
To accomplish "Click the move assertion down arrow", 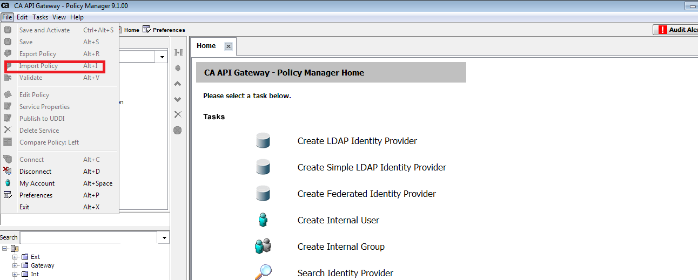I will coord(178,99).
